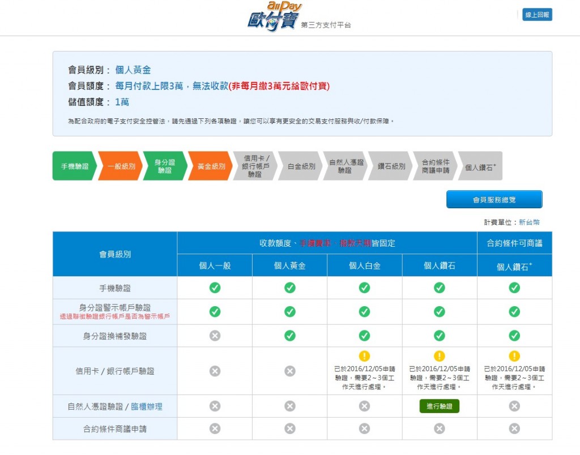Click yellow warning icon under 個人鑽石+

coord(514,356)
